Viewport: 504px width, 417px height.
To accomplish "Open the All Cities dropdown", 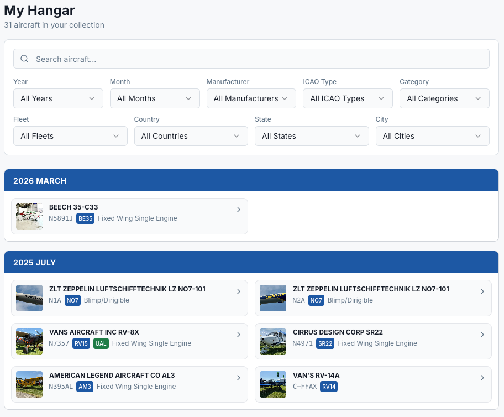I will (x=432, y=136).
